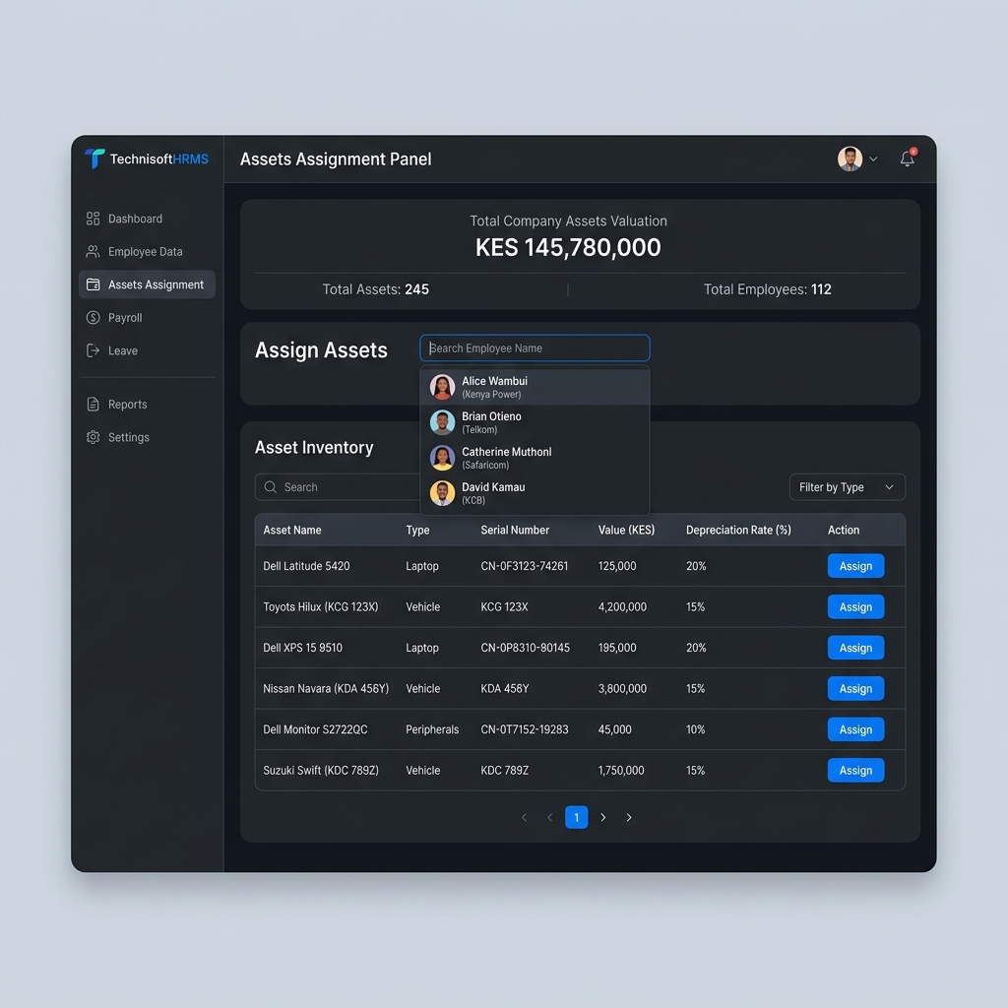Viewport: 1008px width, 1008px height.
Task: Go to previous page chevron
Action: point(549,817)
